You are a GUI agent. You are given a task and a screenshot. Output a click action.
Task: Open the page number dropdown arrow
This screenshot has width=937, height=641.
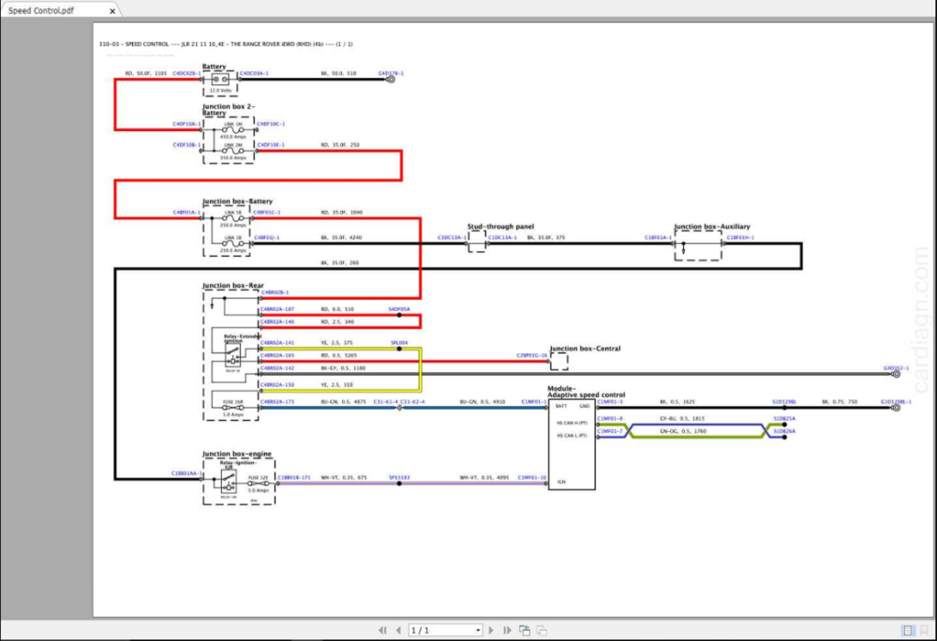[x=478, y=631]
